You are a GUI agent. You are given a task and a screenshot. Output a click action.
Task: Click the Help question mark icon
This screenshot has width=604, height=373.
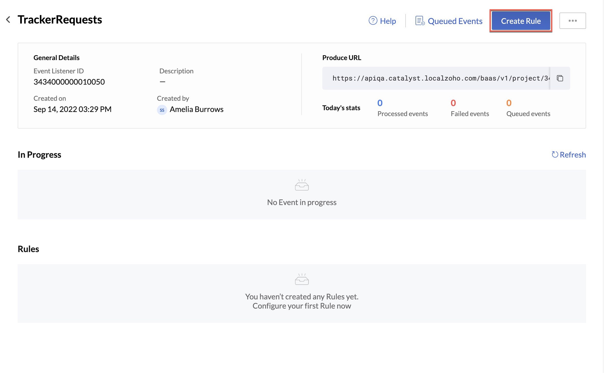pos(373,21)
